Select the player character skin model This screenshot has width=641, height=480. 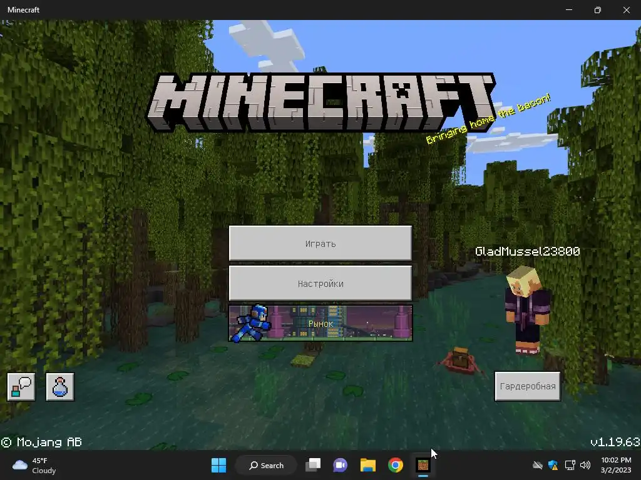coord(527,309)
